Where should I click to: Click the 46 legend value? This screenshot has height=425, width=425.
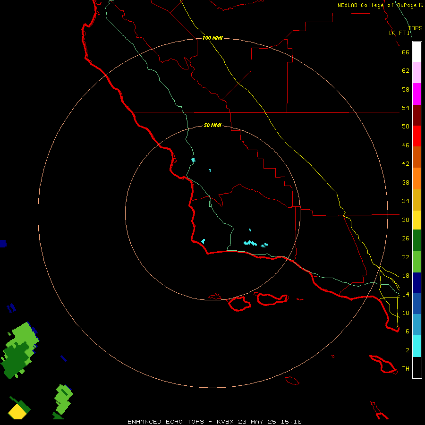pos(406,145)
